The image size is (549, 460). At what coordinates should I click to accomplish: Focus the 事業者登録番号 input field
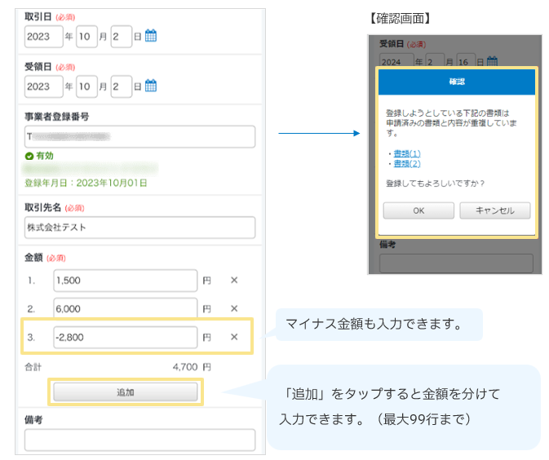139,136
